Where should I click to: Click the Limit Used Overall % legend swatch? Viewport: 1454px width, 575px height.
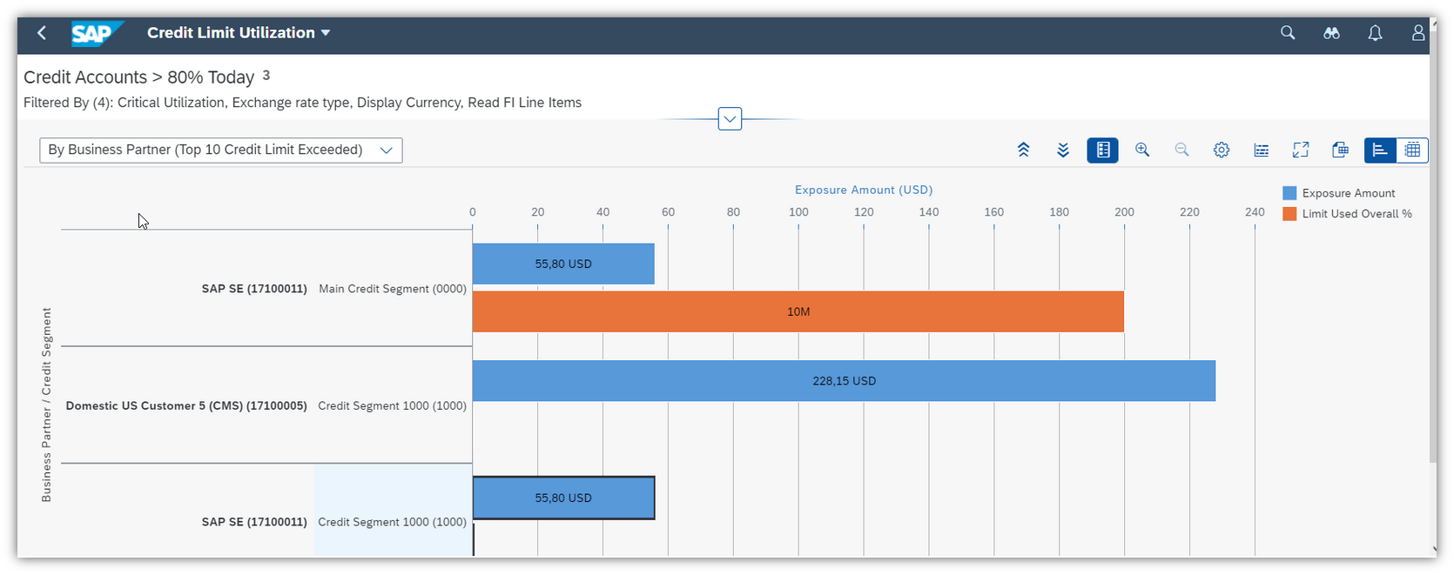[1289, 214]
